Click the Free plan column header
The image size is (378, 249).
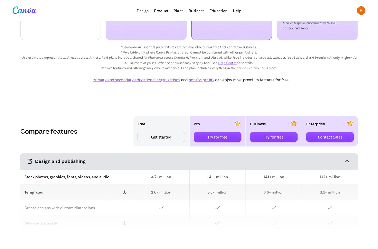click(x=141, y=124)
